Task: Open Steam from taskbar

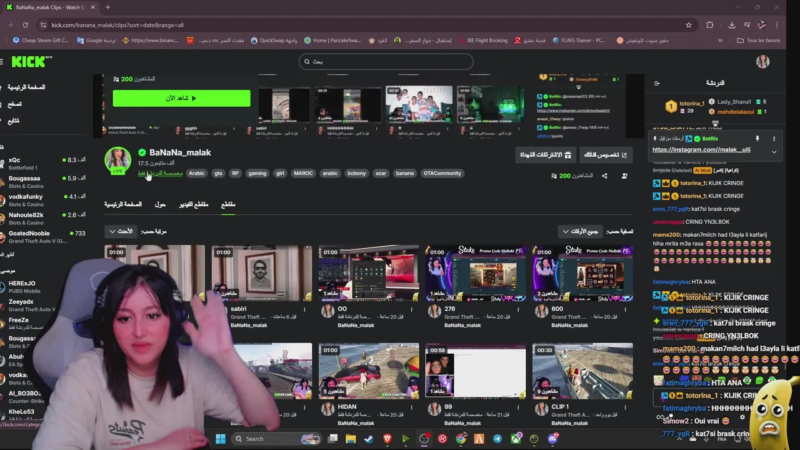Action: [369, 439]
